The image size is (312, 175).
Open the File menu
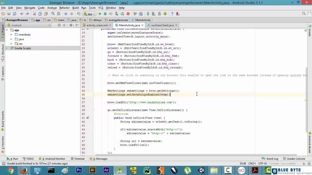tap(3, 8)
